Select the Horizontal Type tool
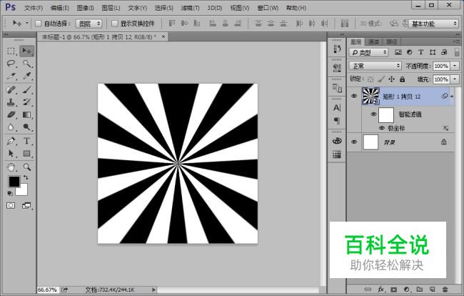464x296 pixels. coord(26,141)
